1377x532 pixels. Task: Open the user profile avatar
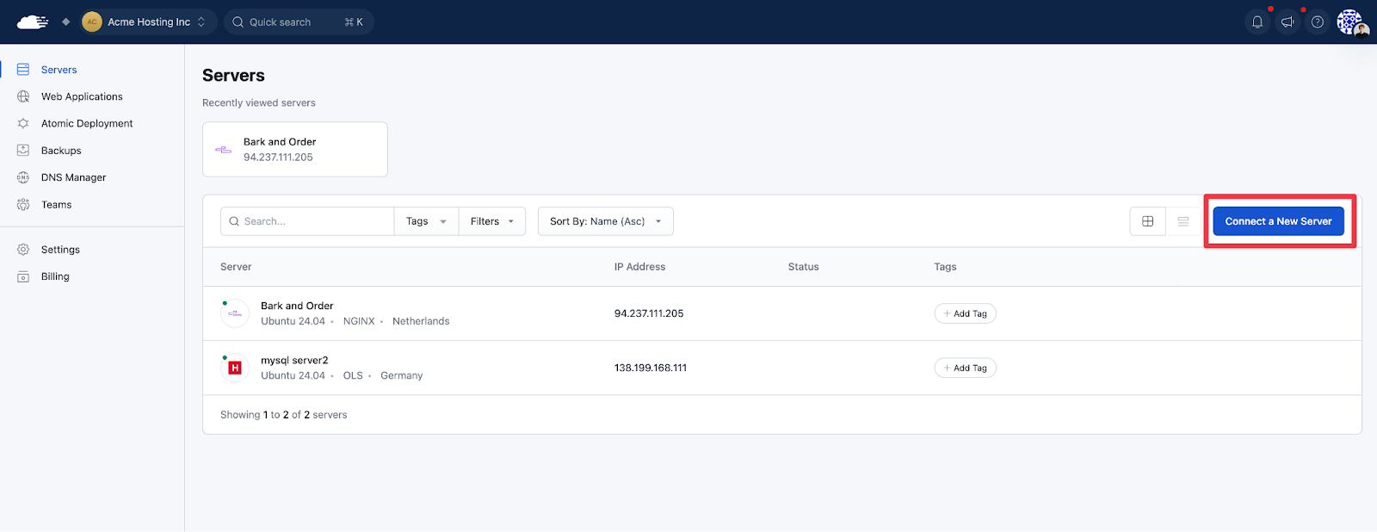click(x=1352, y=22)
